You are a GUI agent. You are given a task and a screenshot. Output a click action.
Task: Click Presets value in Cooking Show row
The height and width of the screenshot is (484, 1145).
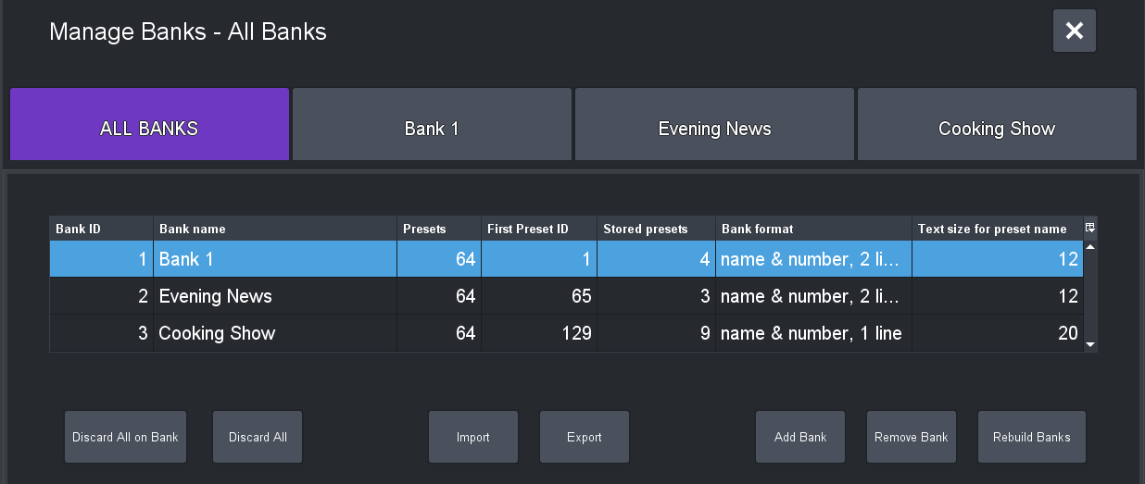pyautogui.click(x=439, y=333)
